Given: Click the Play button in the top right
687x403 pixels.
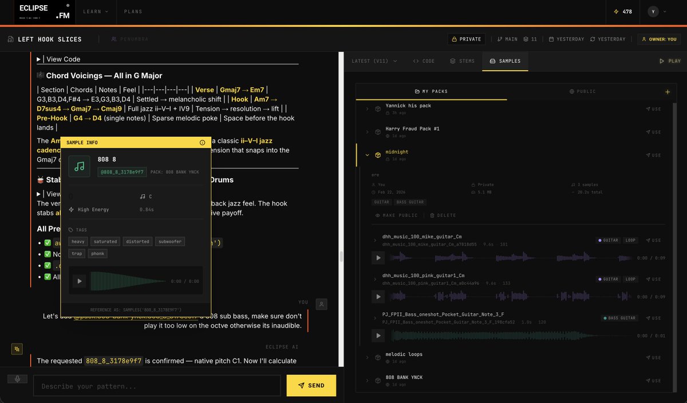Looking at the screenshot, I should tap(670, 61).
